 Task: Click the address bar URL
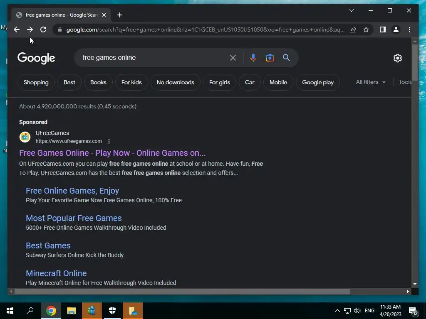pyautogui.click(x=206, y=29)
